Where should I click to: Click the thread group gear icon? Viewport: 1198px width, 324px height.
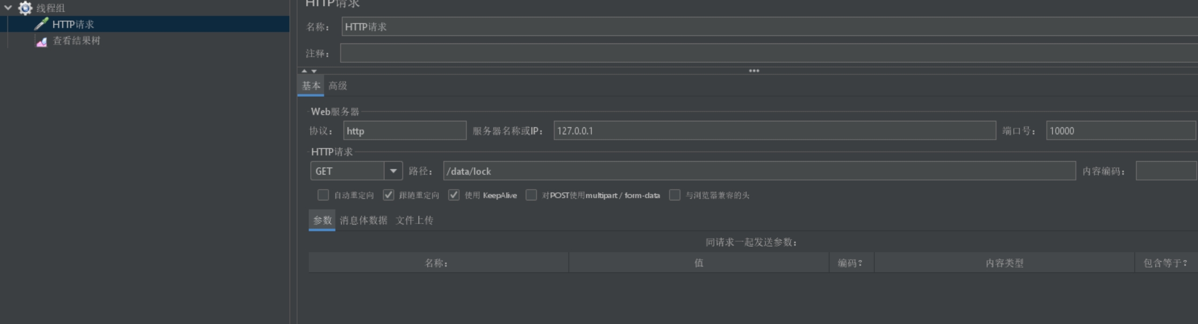click(25, 8)
